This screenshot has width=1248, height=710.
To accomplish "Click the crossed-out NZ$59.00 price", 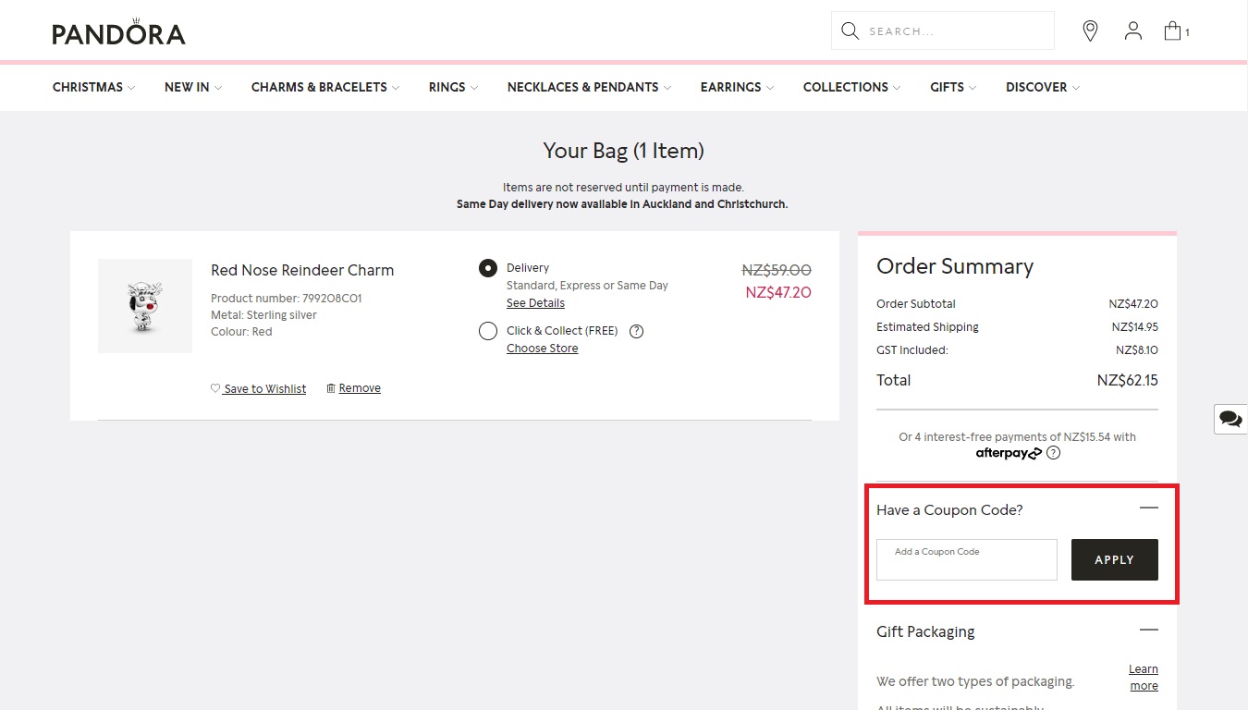I will click(777, 270).
